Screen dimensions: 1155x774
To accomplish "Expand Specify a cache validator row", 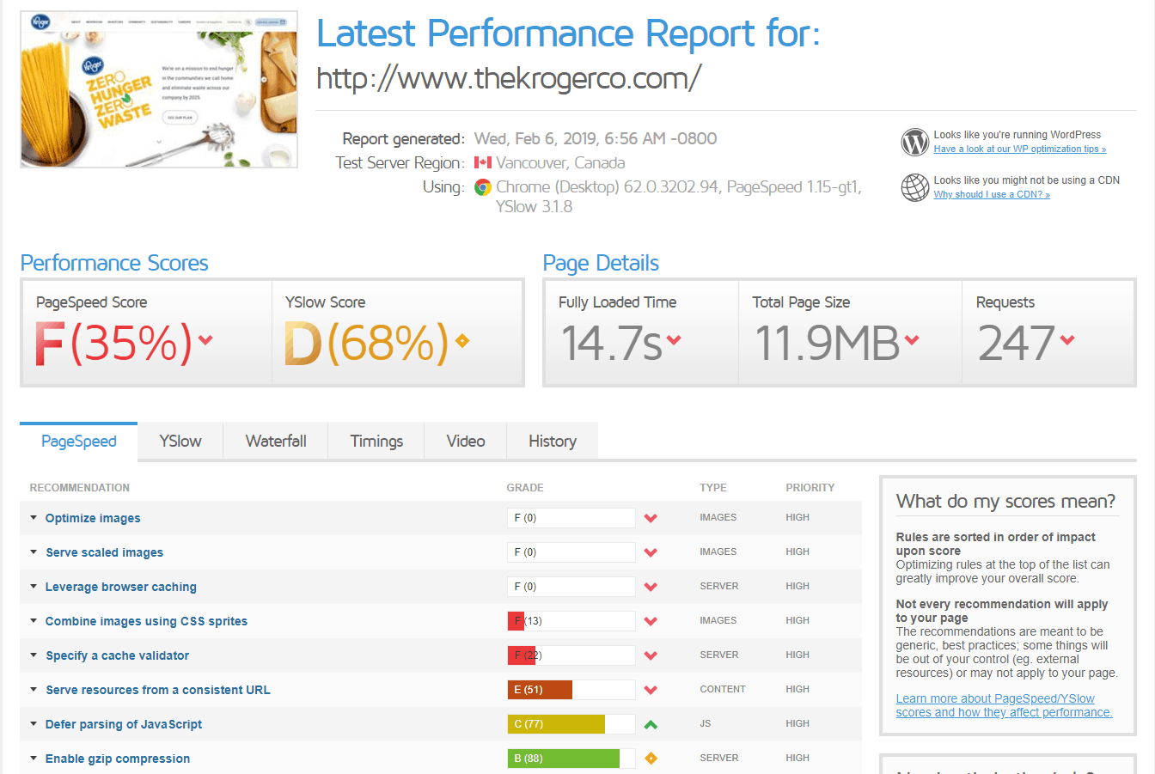I will pos(117,655).
